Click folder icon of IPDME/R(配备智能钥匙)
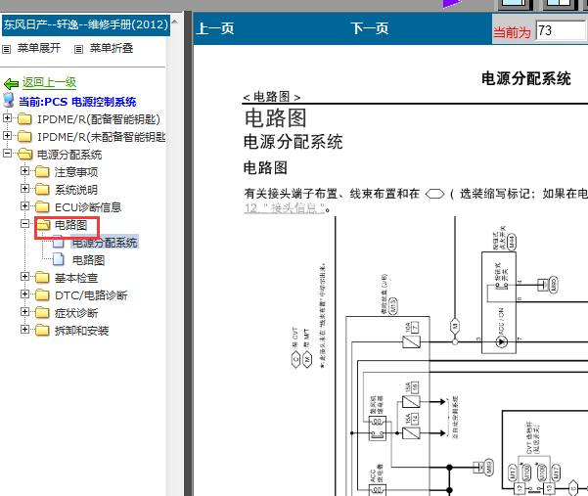 coord(24,118)
